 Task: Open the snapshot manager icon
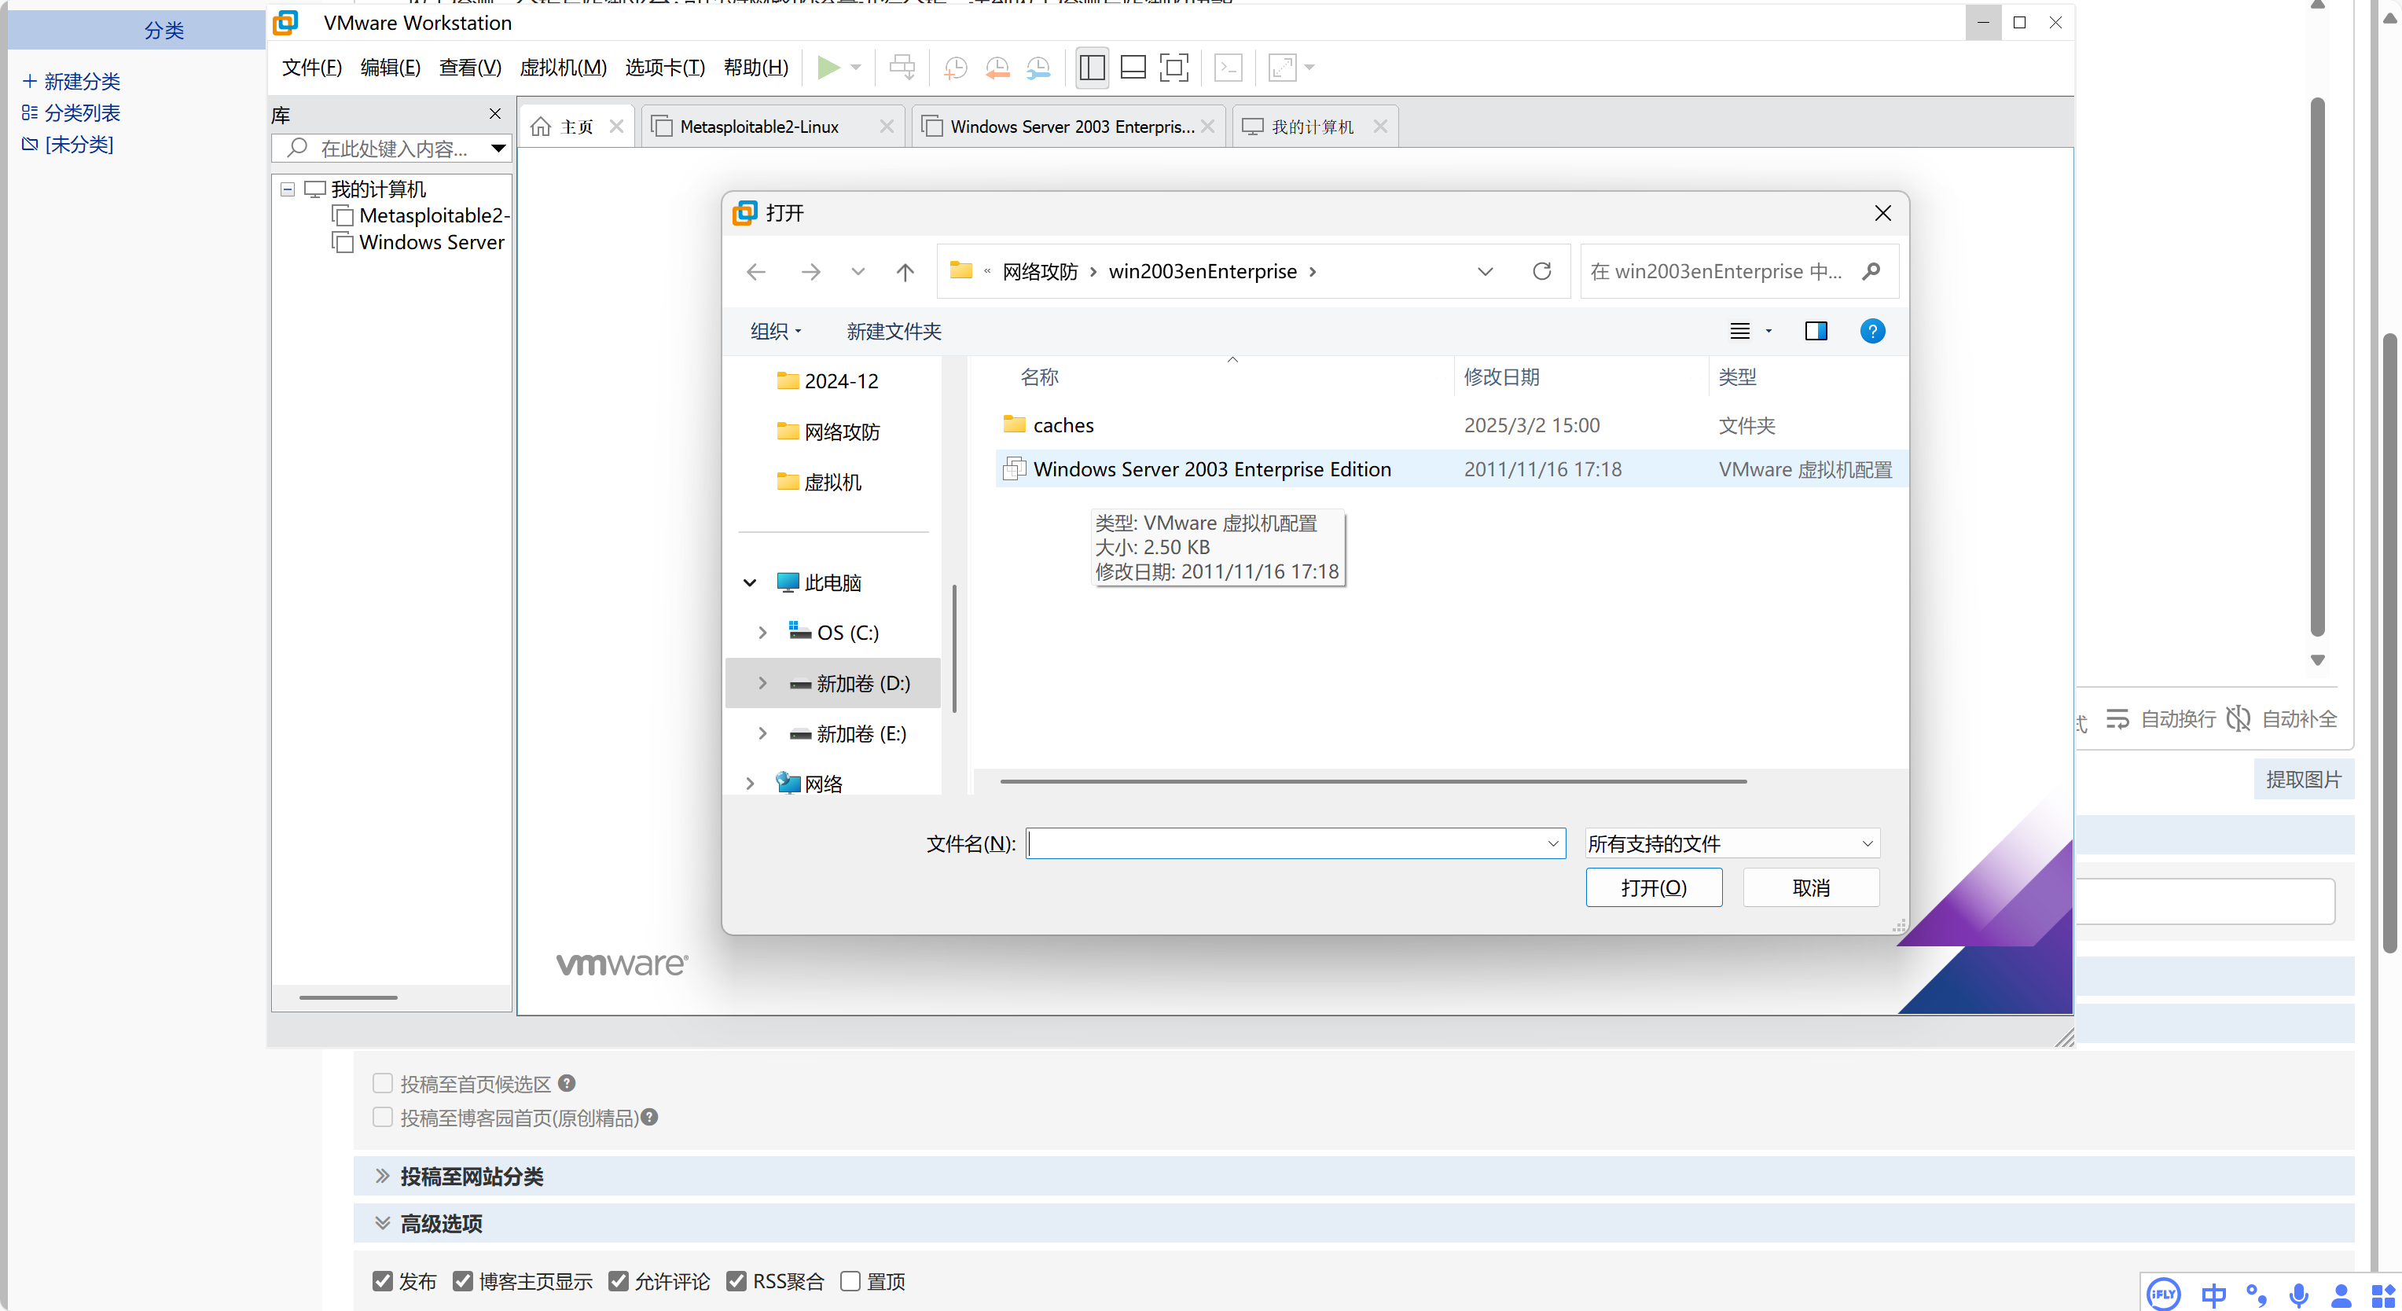(x=1038, y=67)
